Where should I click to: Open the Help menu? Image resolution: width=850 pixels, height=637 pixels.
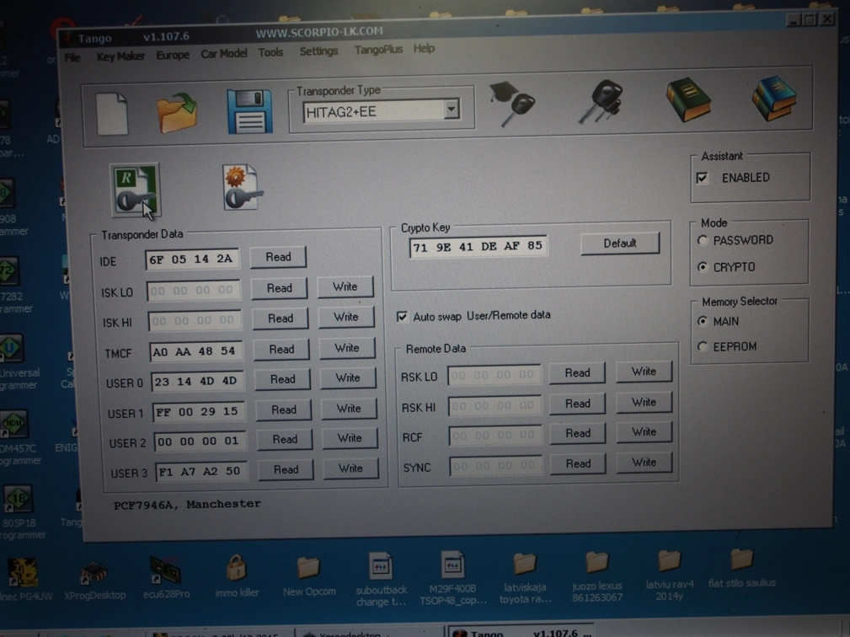click(424, 48)
